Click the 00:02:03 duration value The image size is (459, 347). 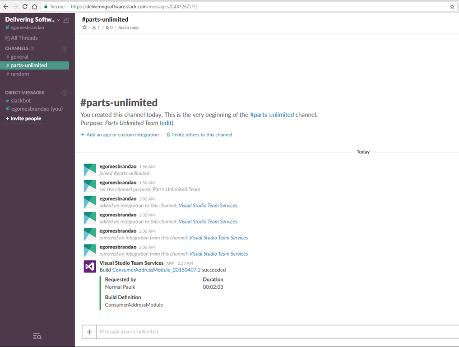tap(213, 287)
